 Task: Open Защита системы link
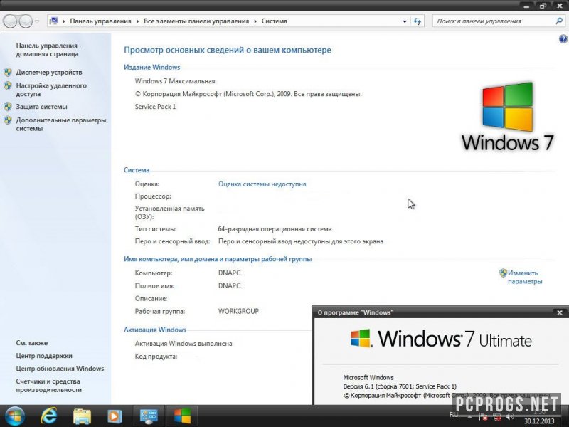pos(41,107)
